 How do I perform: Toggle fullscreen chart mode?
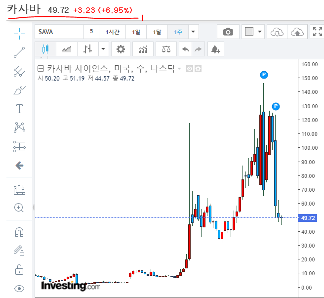click(318, 32)
